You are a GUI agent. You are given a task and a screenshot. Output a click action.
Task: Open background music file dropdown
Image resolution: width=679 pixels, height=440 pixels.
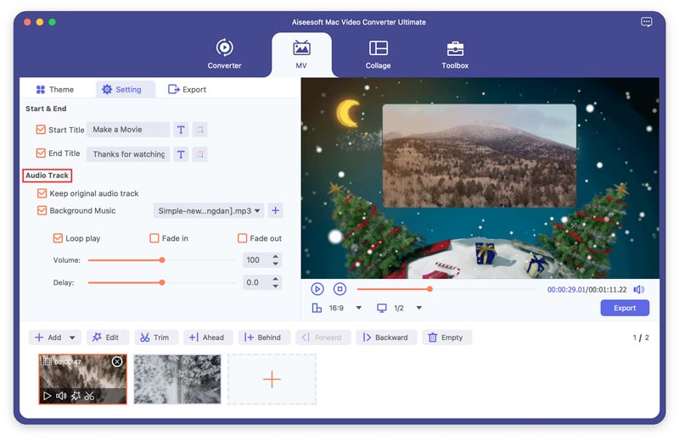pyautogui.click(x=208, y=211)
